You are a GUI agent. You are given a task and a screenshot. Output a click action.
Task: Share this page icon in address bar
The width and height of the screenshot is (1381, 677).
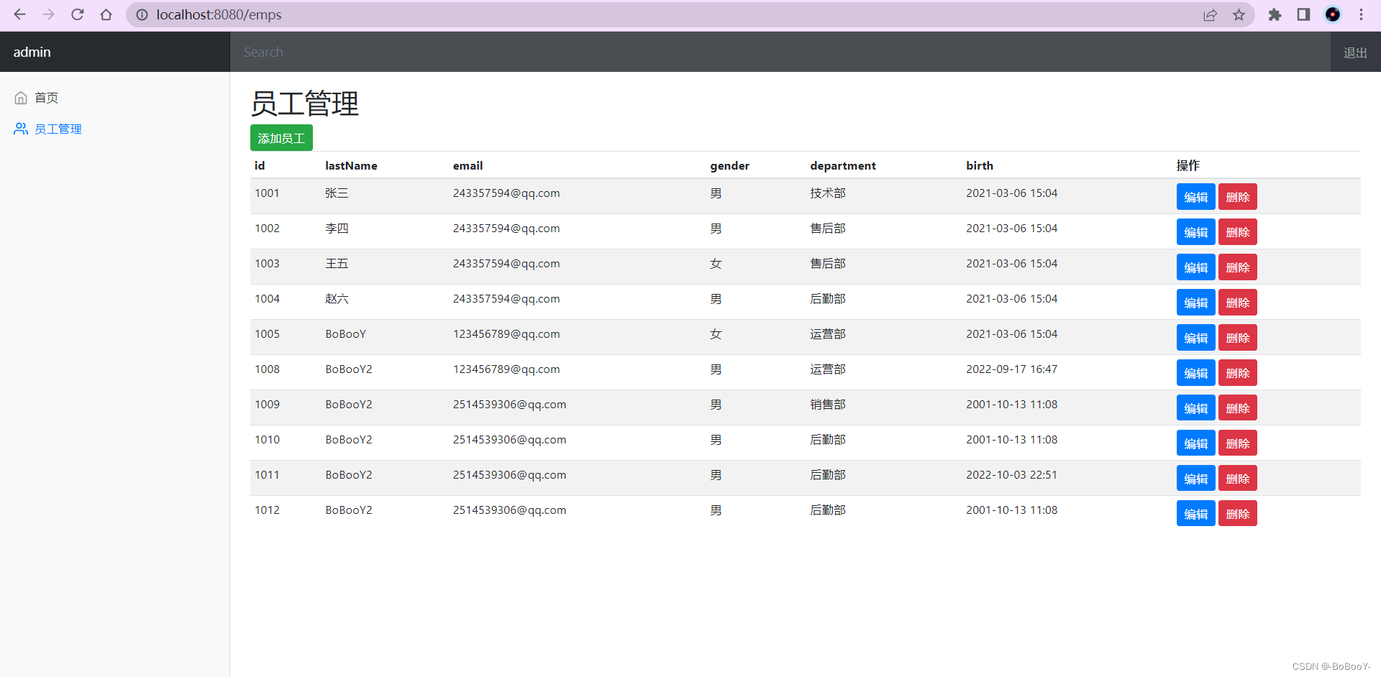coord(1210,14)
